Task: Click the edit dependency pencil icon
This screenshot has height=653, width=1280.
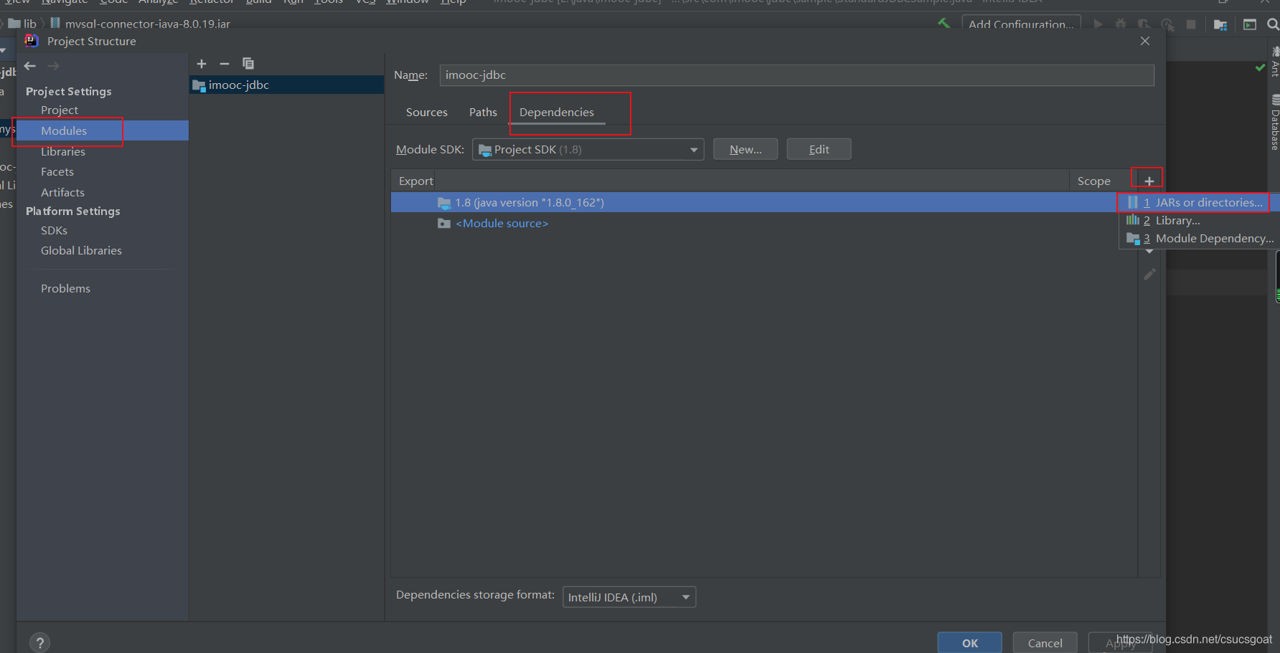Action: pos(1149,274)
